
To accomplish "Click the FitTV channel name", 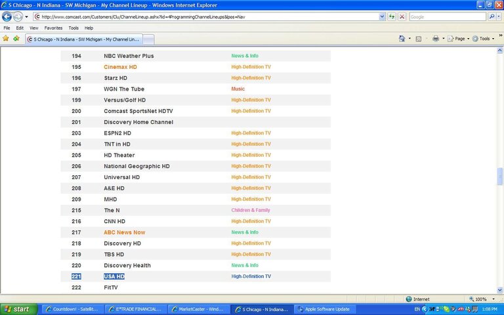I will pyautogui.click(x=110, y=287).
